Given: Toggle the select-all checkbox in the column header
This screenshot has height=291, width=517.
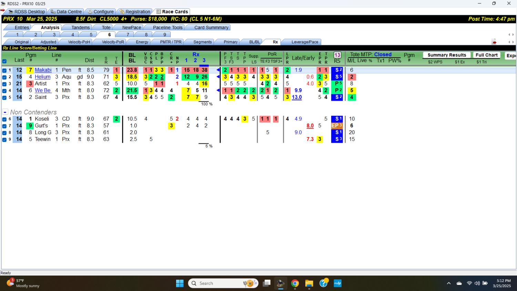Looking at the screenshot, I should click(4, 61).
